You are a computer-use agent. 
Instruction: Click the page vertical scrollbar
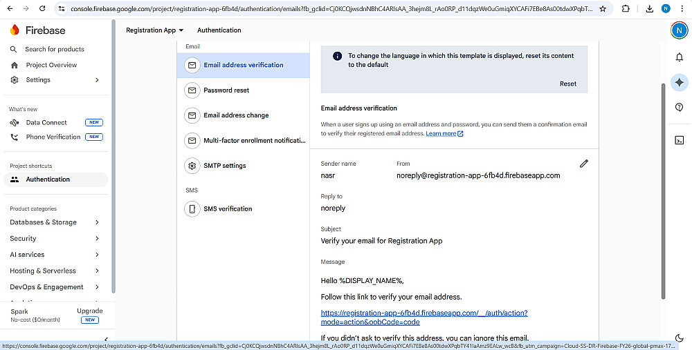click(664, 191)
